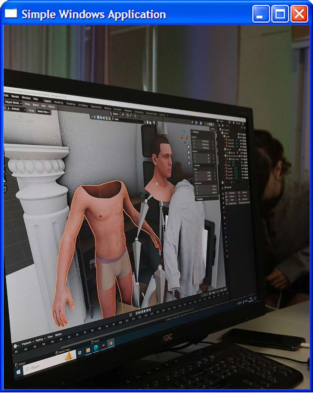The width and height of the screenshot is (313, 414).
Task: Click the play button in timeline controls
Action: pos(144,311)
